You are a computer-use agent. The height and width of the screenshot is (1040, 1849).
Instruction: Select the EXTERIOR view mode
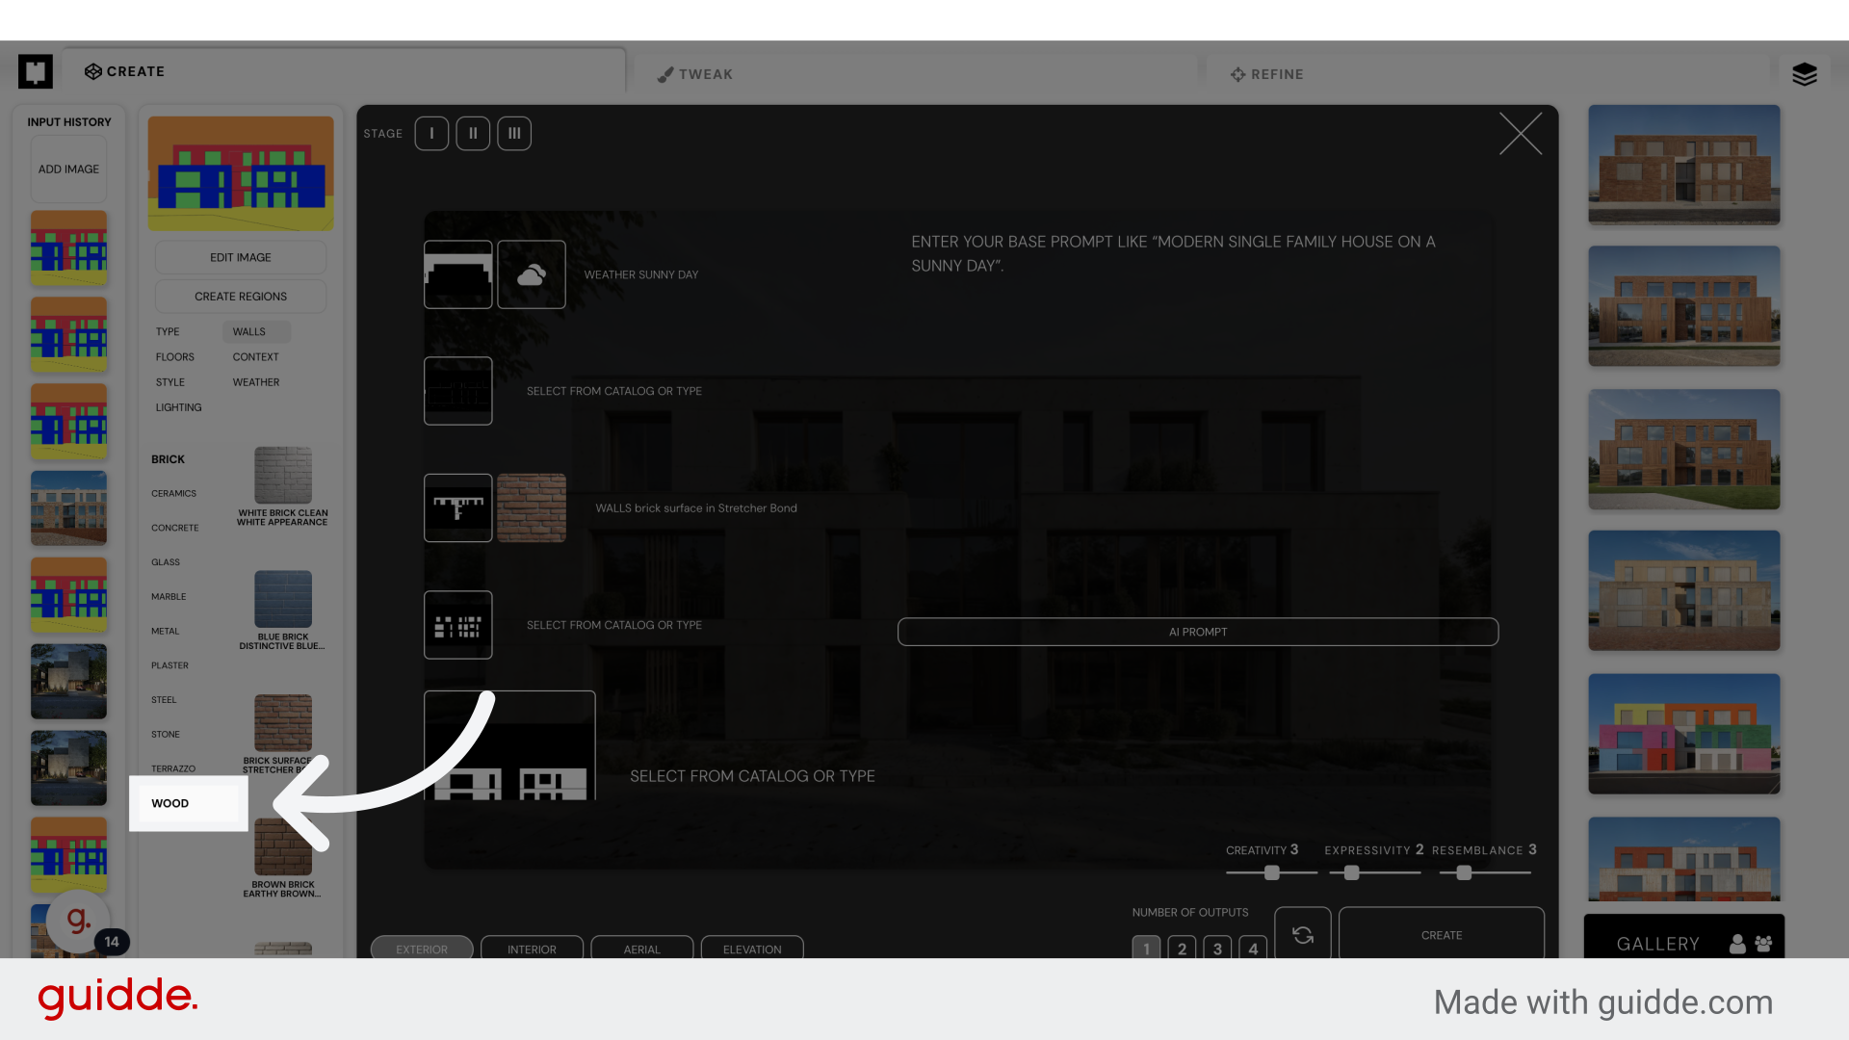[x=422, y=949]
